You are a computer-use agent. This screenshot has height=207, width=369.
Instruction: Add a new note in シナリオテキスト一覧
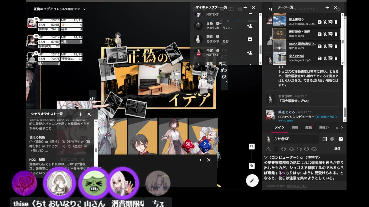(80, 114)
